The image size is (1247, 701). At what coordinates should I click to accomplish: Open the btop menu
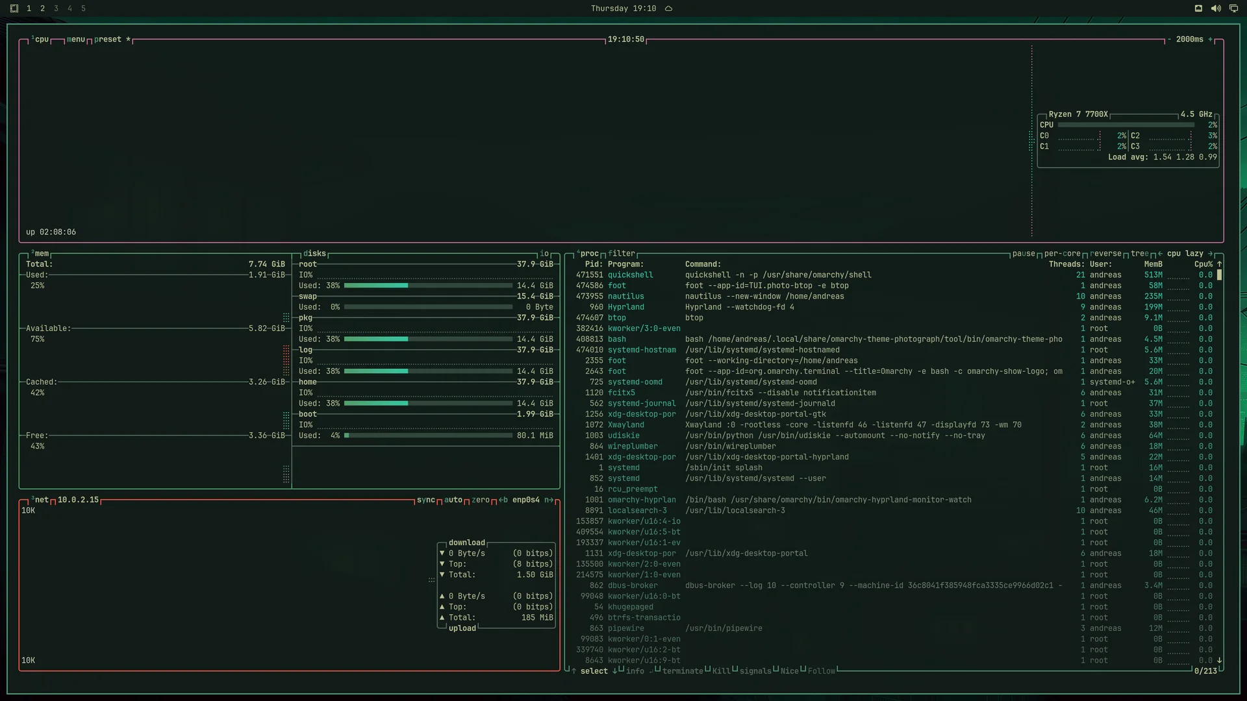point(76,40)
